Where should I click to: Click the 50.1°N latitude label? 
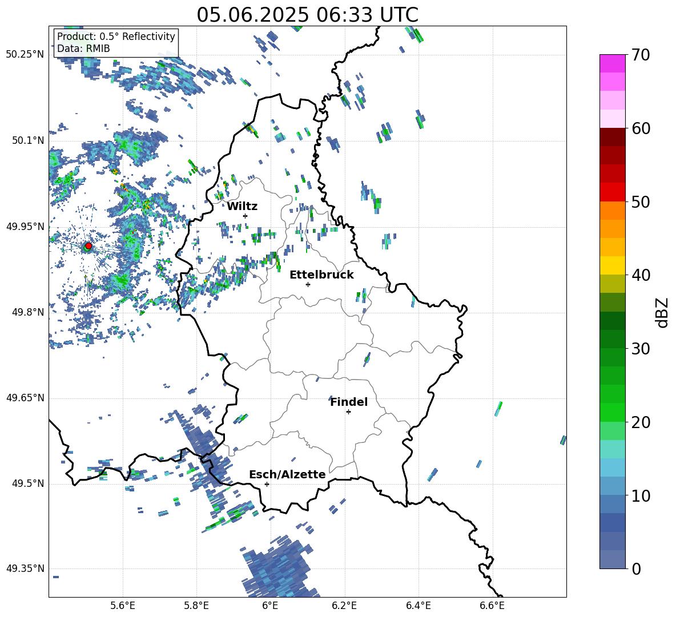pos(28,140)
